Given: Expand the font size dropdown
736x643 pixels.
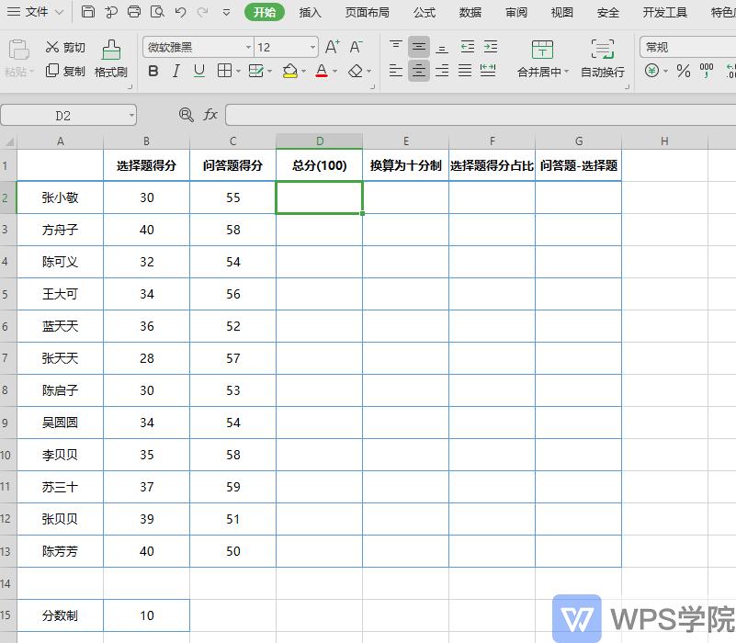Looking at the screenshot, I should tap(311, 46).
